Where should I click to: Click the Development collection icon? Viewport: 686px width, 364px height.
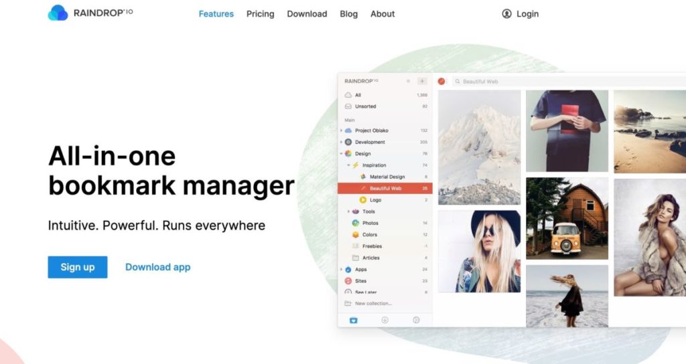tap(348, 142)
